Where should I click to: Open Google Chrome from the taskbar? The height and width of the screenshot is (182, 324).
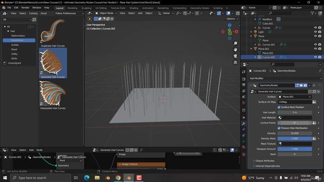[118, 177]
